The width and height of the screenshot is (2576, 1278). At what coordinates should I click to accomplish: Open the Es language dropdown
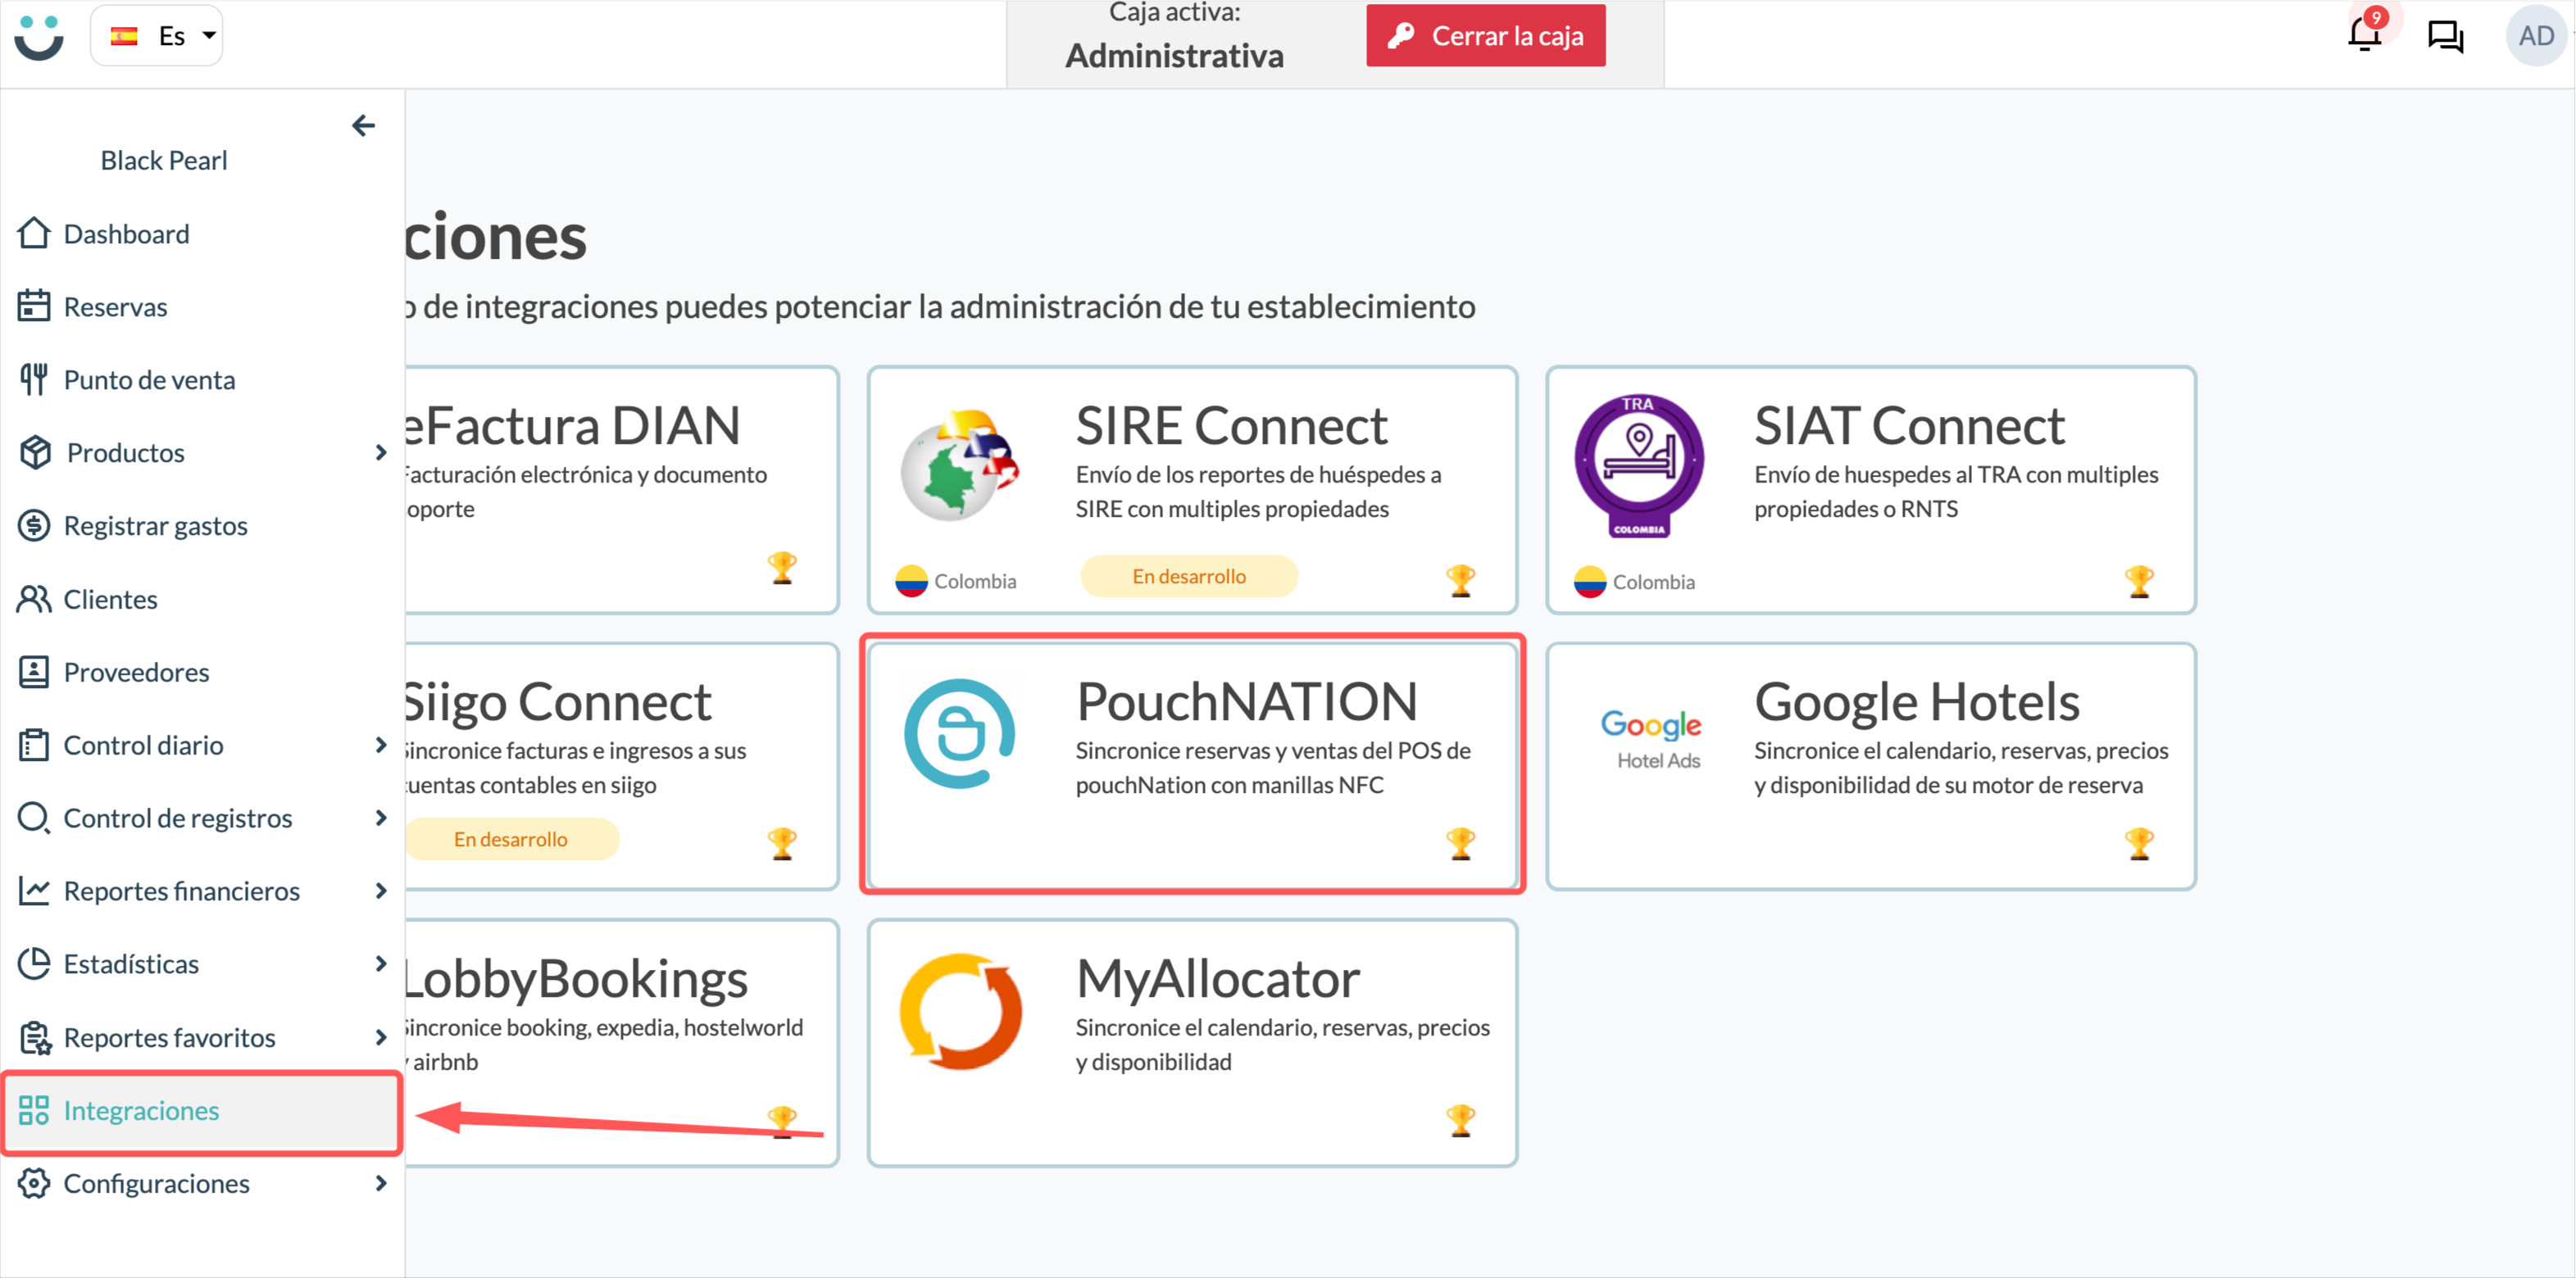click(x=157, y=36)
